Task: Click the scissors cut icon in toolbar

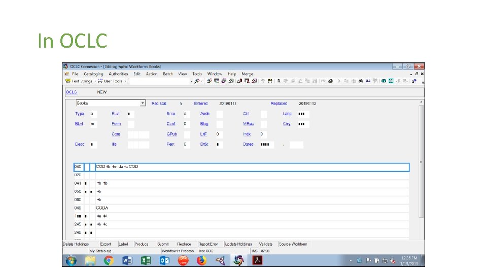Action: (339, 81)
